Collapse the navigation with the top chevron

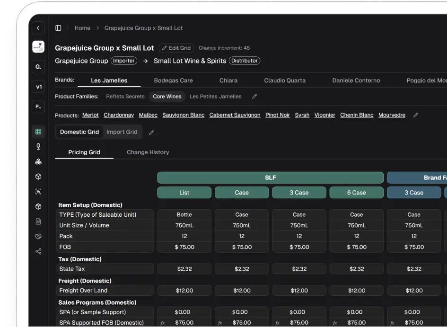click(38, 28)
